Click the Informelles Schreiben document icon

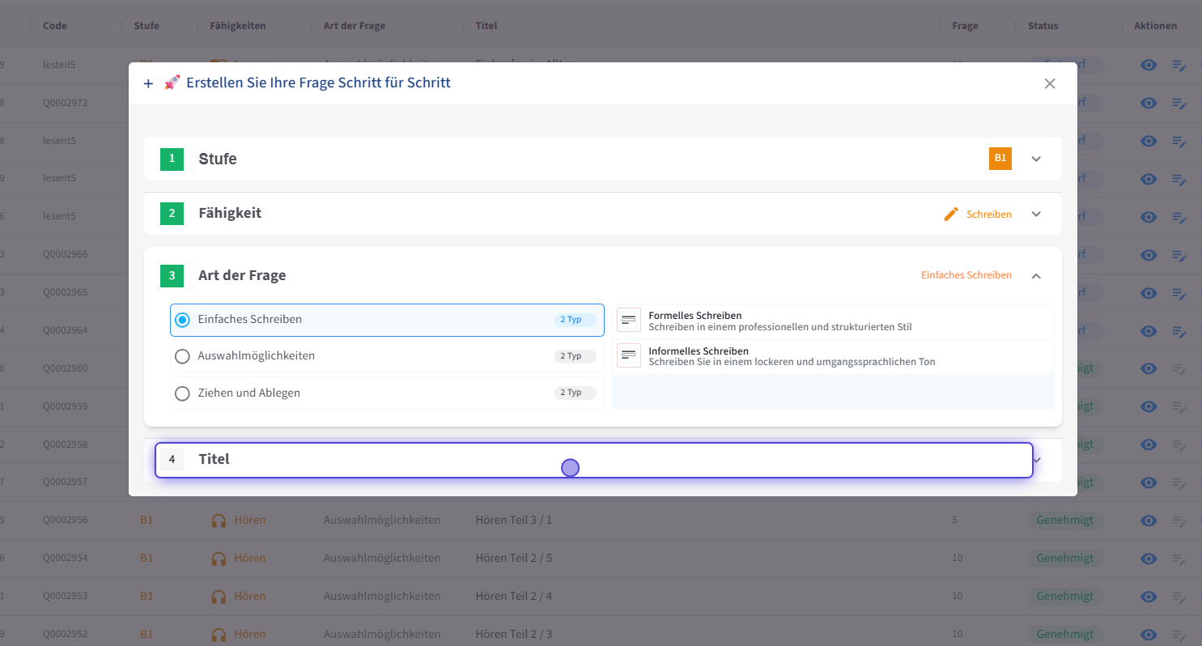[628, 355]
